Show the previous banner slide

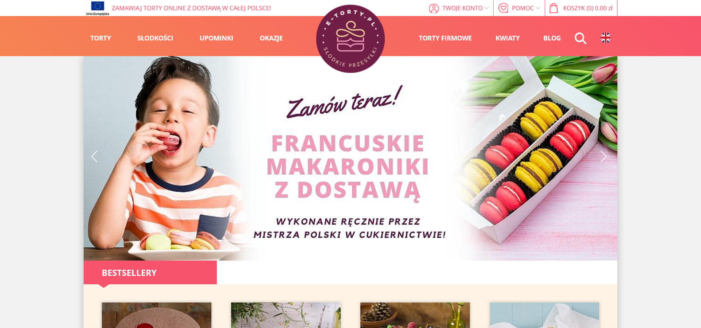[94, 156]
